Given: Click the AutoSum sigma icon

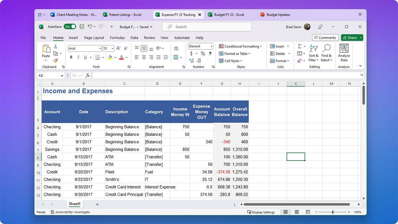Looking at the screenshot, I should click(x=299, y=46).
